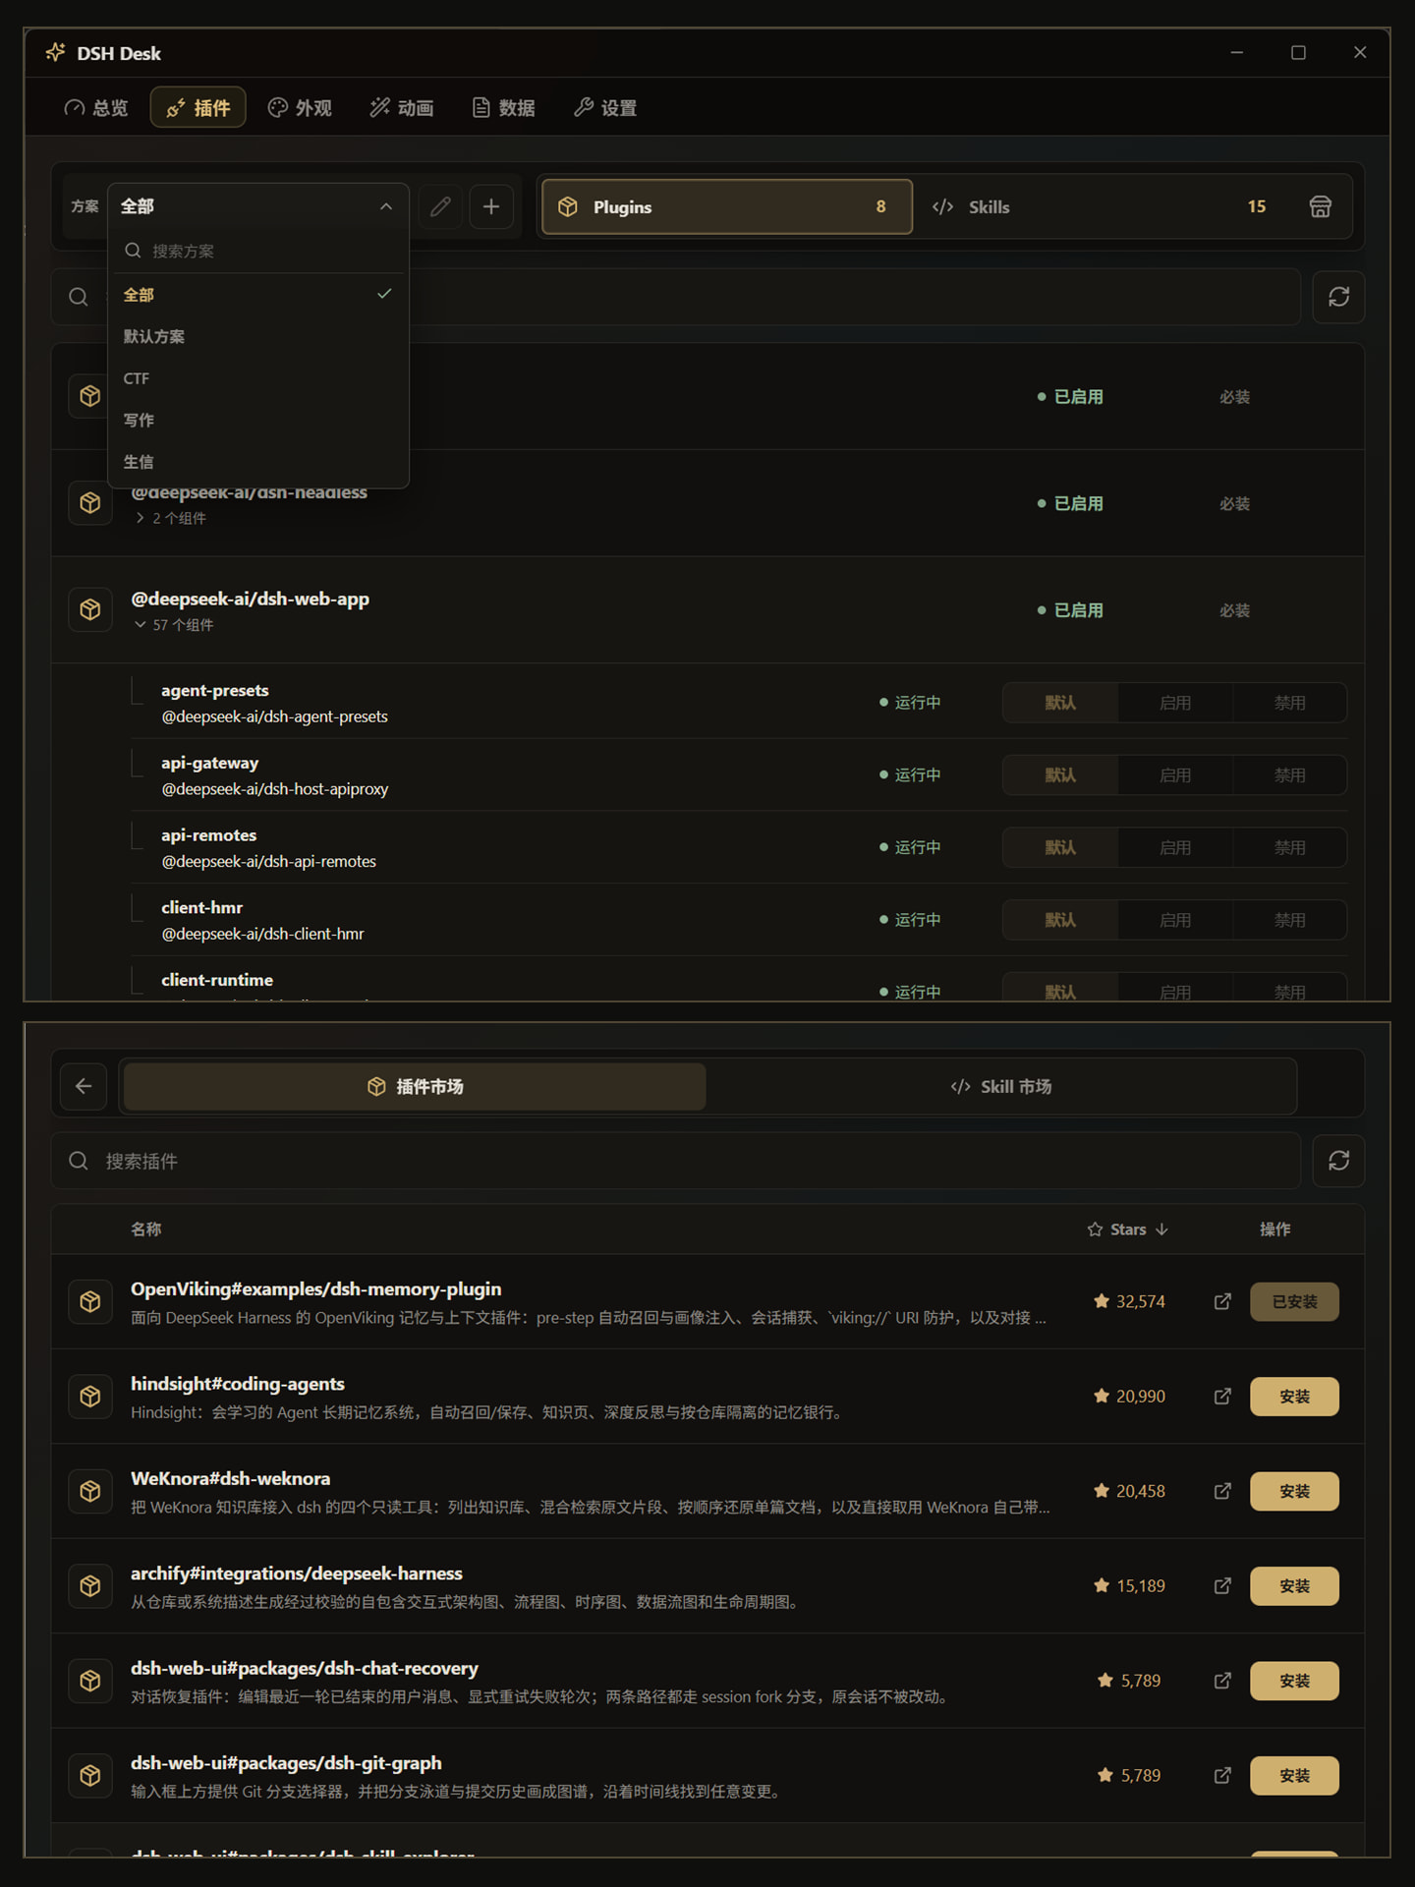1415x1887 pixels.
Task: Click the package icon of dsh-git-graph row
Action: (90, 1776)
